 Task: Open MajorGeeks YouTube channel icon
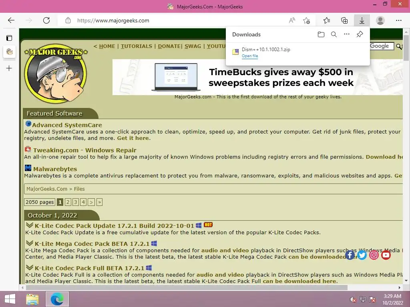[x=386, y=255]
